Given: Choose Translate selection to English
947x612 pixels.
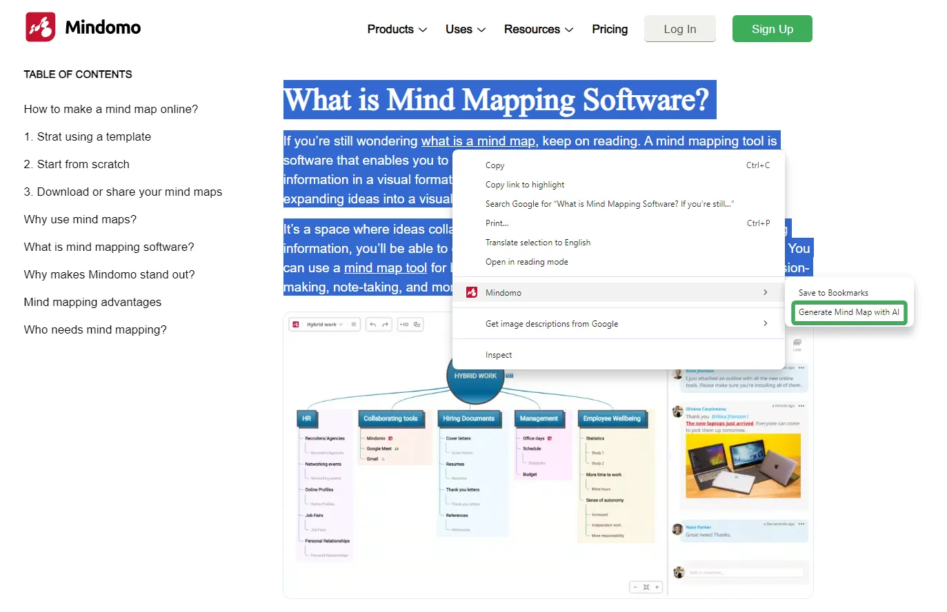Looking at the screenshot, I should point(538,242).
